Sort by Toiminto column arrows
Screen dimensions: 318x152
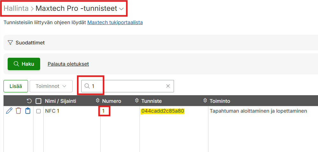[205, 101]
